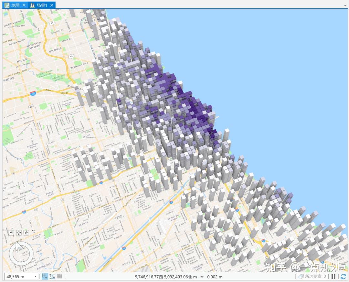Image resolution: width=349 pixels, height=282 pixels.
Task: Click the refresh view icon in status bar
Action: pos(344,277)
